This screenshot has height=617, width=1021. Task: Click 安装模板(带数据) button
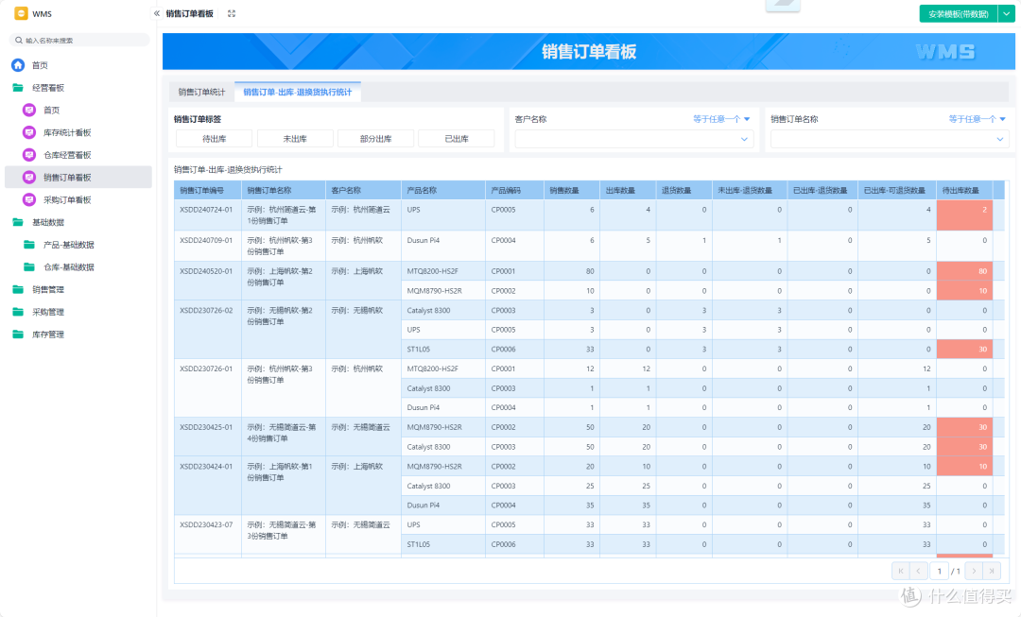coord(959,13)
